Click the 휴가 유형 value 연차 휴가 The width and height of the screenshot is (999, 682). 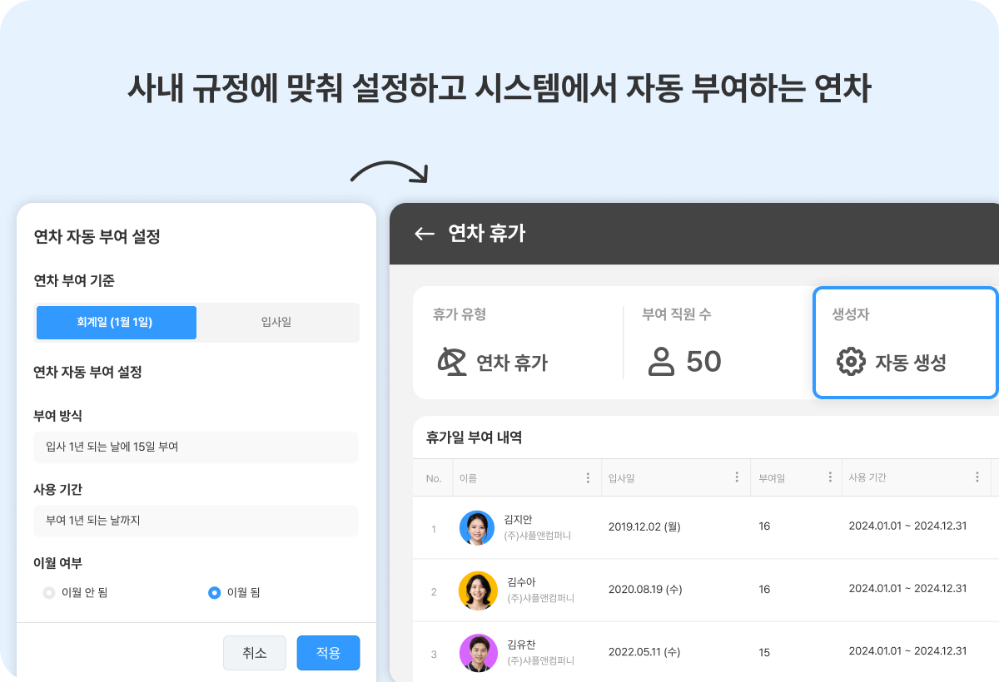point(512,363)
